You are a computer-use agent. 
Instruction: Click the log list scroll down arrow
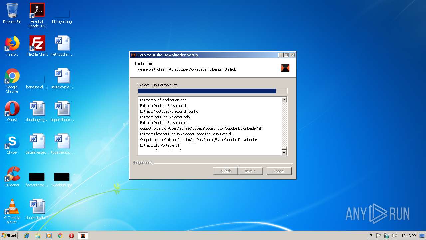pos(284,152)
